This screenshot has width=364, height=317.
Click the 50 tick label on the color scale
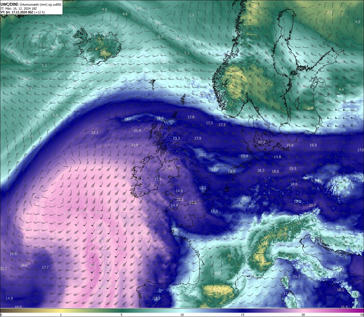(361, 315)
